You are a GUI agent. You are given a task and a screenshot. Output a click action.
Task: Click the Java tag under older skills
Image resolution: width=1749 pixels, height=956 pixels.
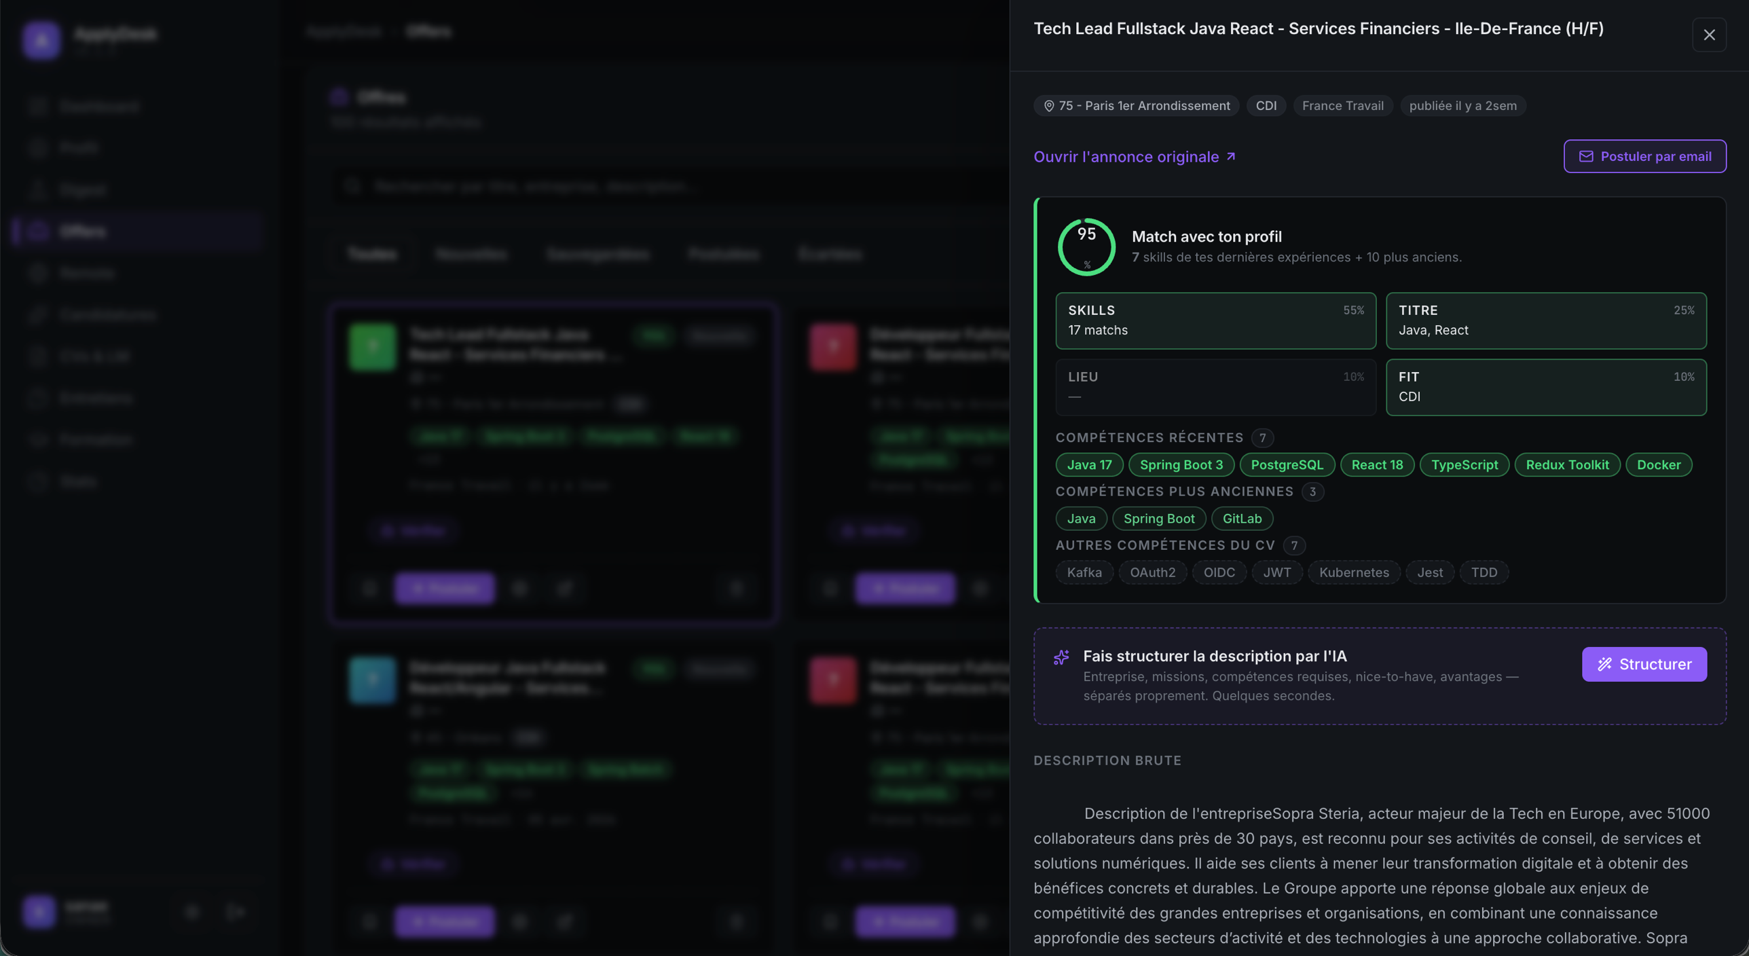pyautogui.click(x=1081, y=519)
